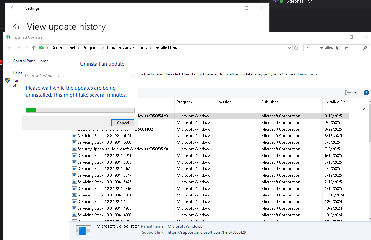
Task: Click the Installed Updates title bar icon
Action: (8, 37)
